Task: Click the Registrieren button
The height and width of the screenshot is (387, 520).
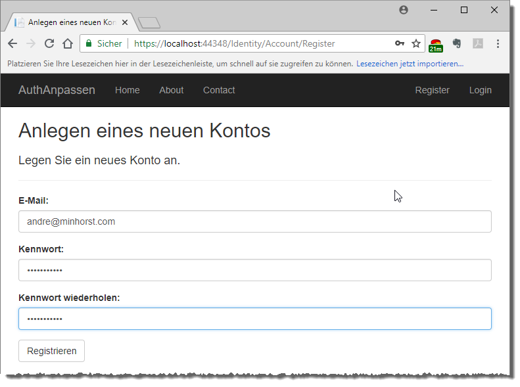Action: (52, 351)
